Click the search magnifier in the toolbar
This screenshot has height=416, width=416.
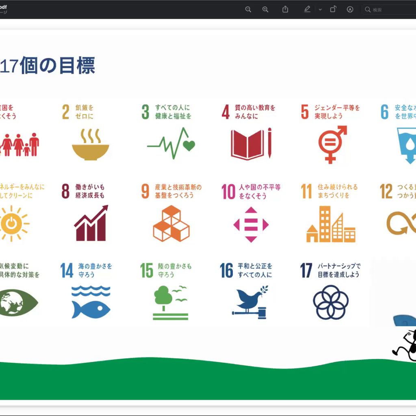368,10
